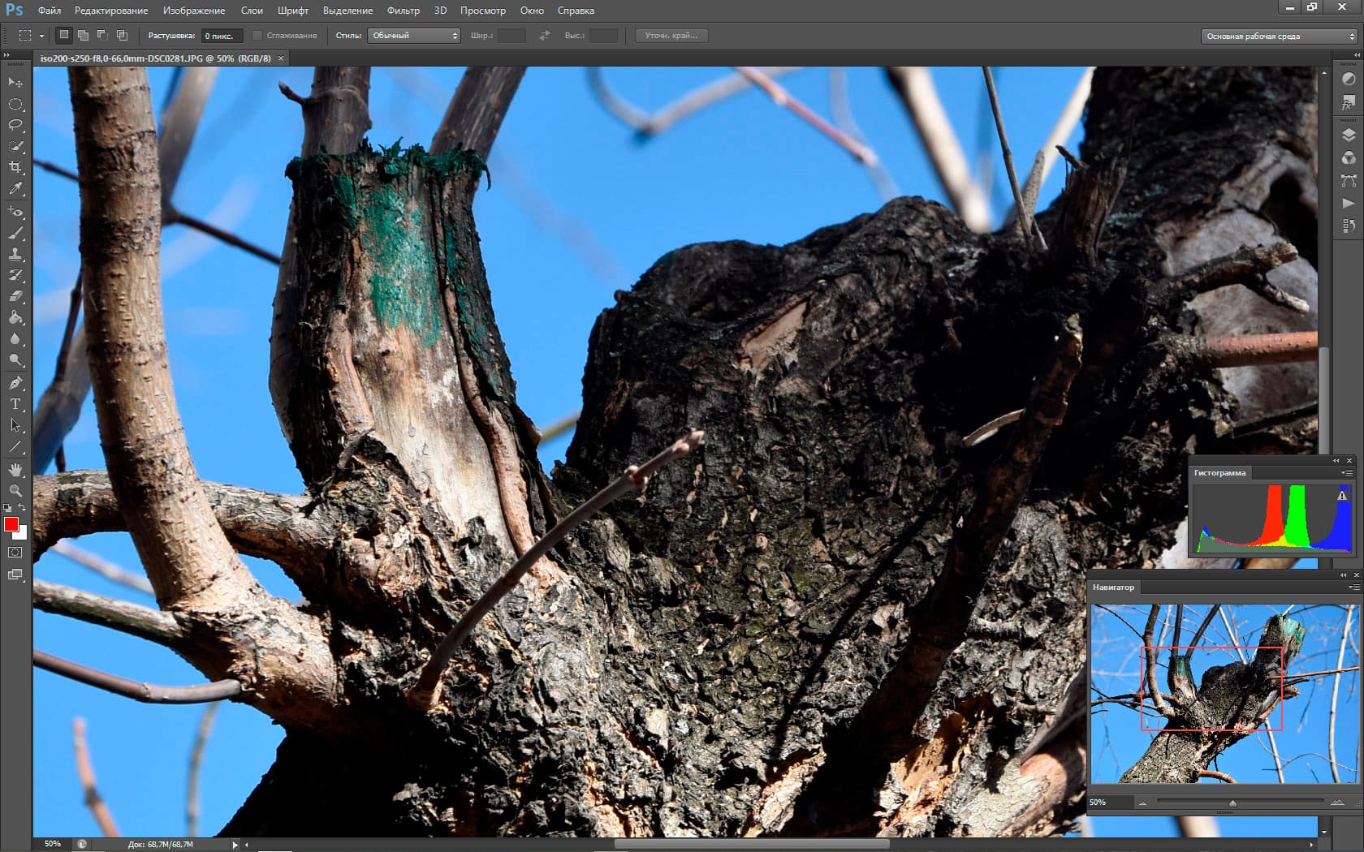This screenshot has width=1364, height=852.
Task: Switch to the Гистограмма panel tab
Action: click(x=1219, y=473)
